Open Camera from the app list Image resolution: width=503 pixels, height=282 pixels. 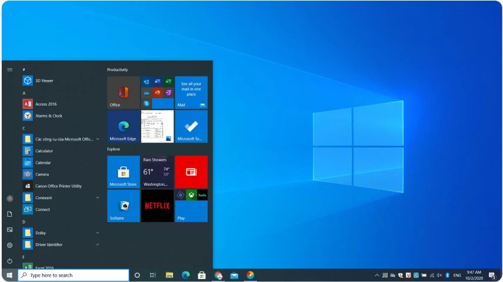coord(61,174)
